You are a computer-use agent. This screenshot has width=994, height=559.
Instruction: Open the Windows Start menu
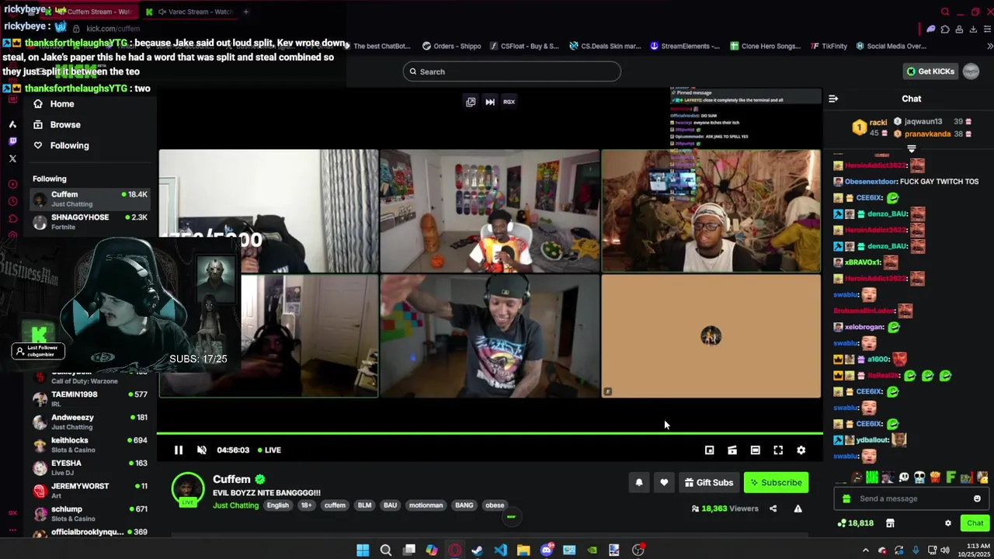tap(363, 550)
